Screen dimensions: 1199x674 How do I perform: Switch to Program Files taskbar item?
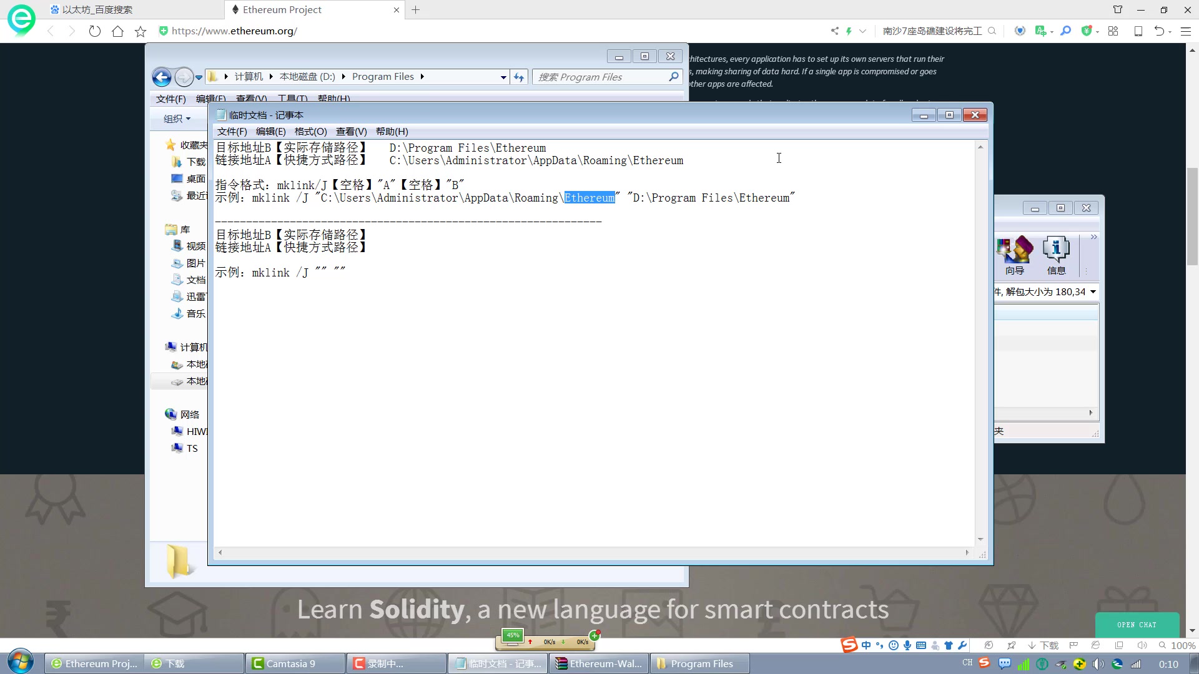(699, 663)
